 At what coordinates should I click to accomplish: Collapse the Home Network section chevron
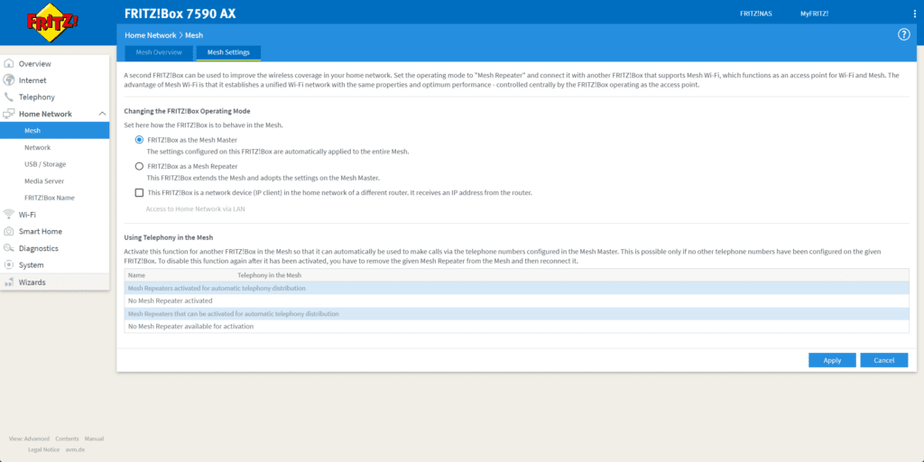(104, 114)
